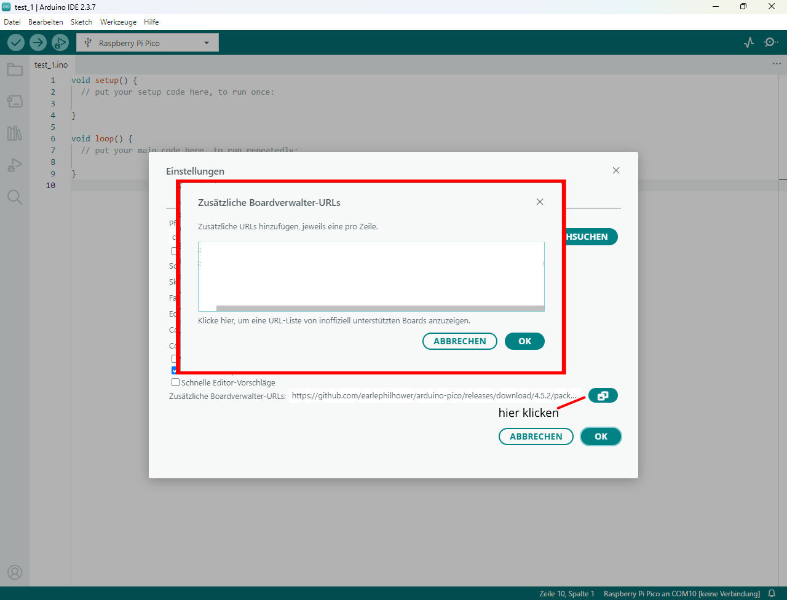Viewport: 787px width, 600px height.
Task: Open the Sketch menu
Action: pos(81,22)
